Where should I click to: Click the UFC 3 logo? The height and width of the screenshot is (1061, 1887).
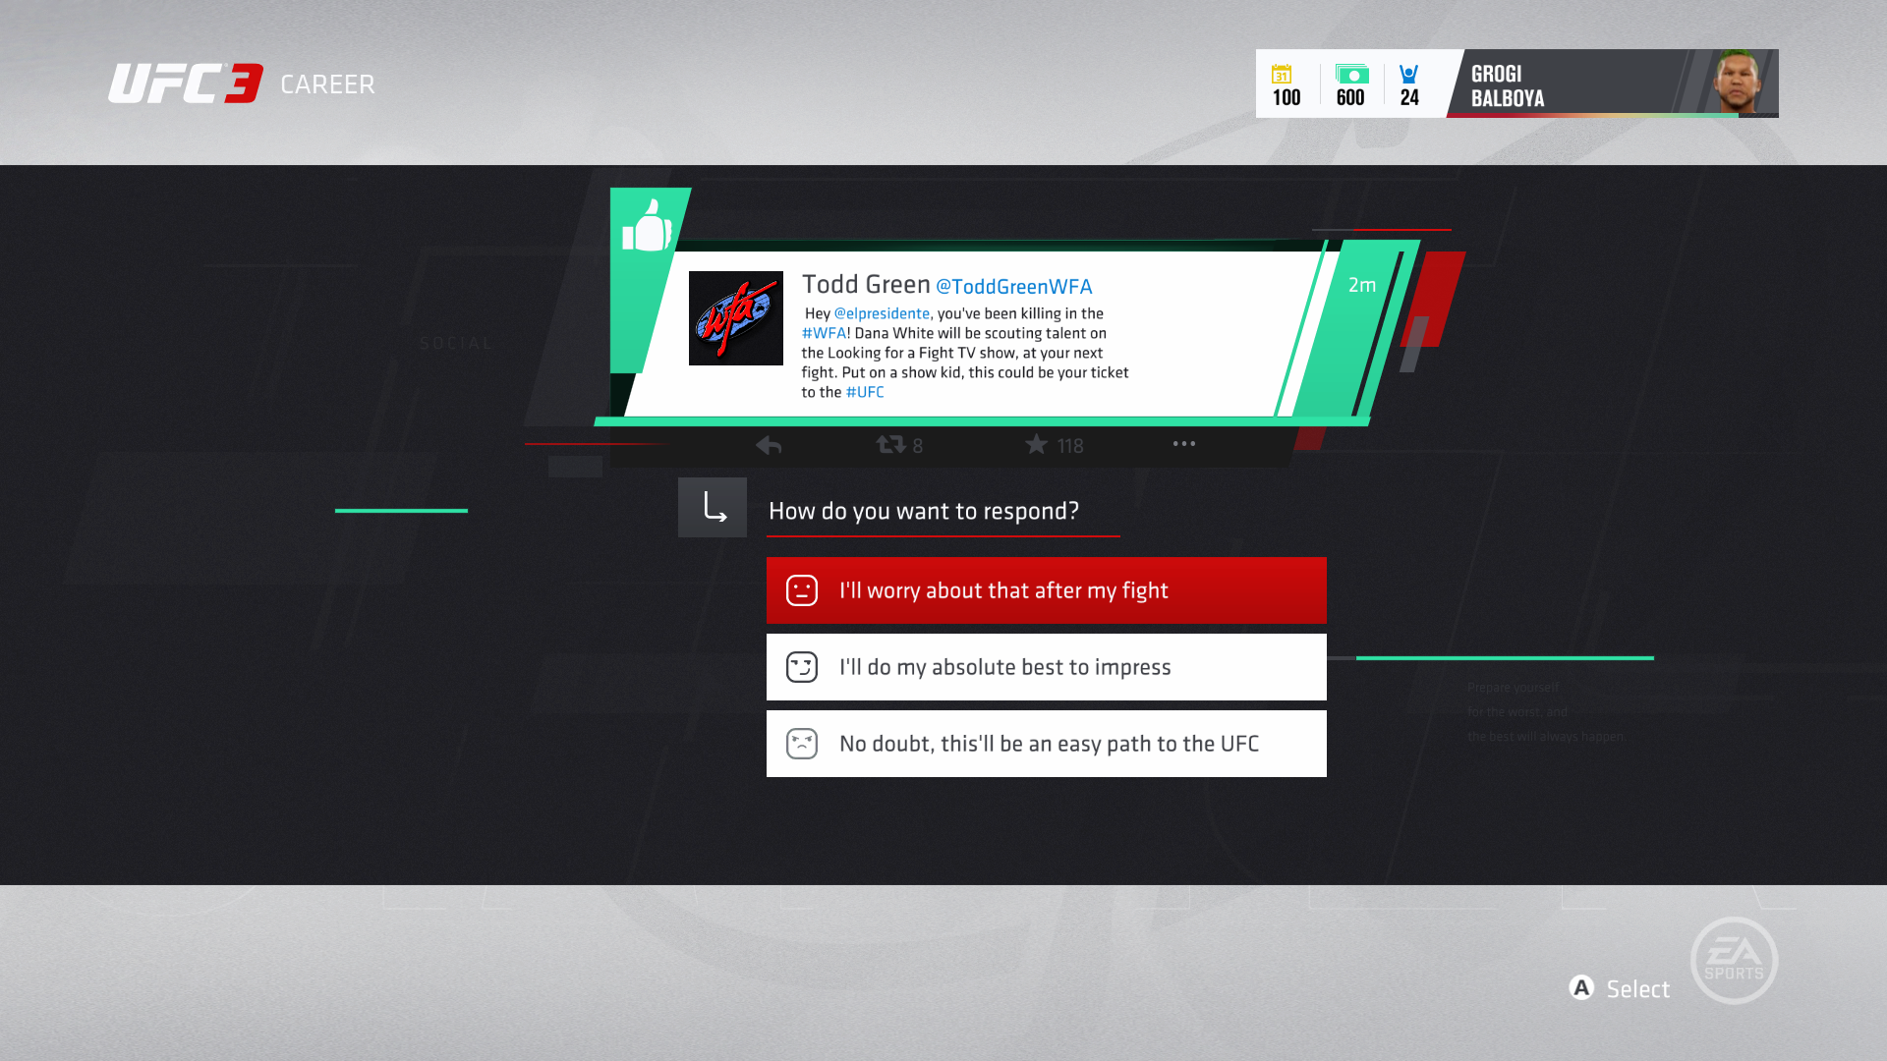[186, 84]
